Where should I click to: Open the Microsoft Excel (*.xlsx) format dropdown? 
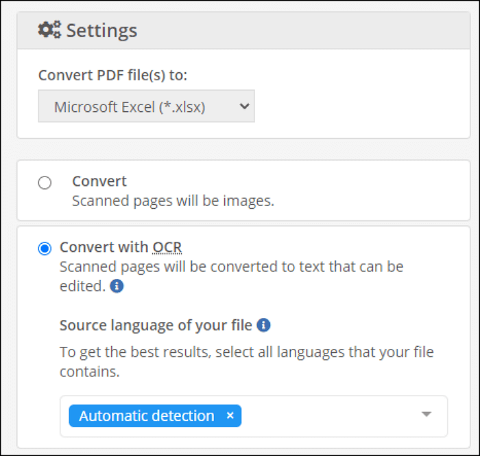click(x=137, y=106)
